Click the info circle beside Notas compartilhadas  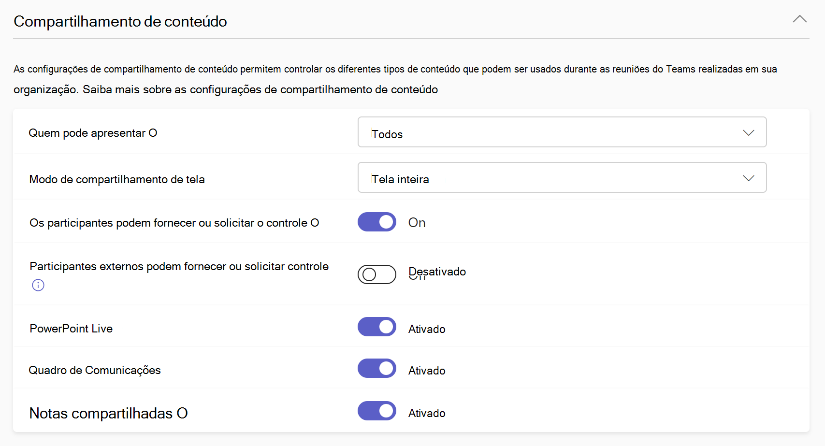182,413
